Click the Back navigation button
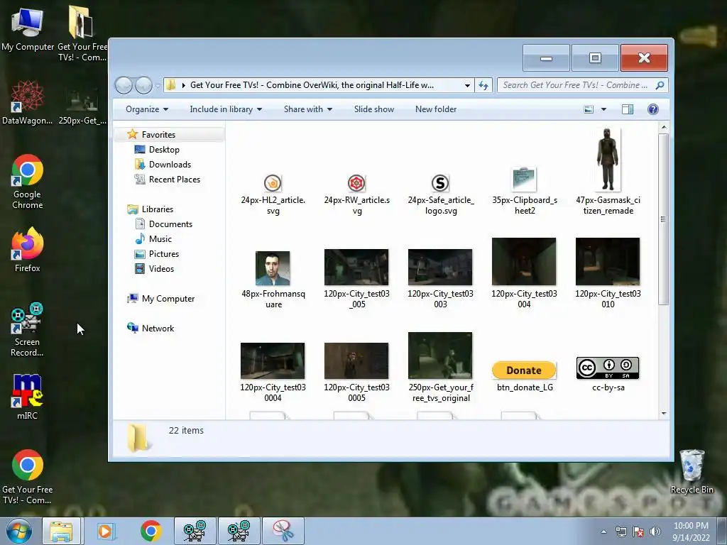The image size is (727, 545). pyautogui.click(x=124, y=85)
